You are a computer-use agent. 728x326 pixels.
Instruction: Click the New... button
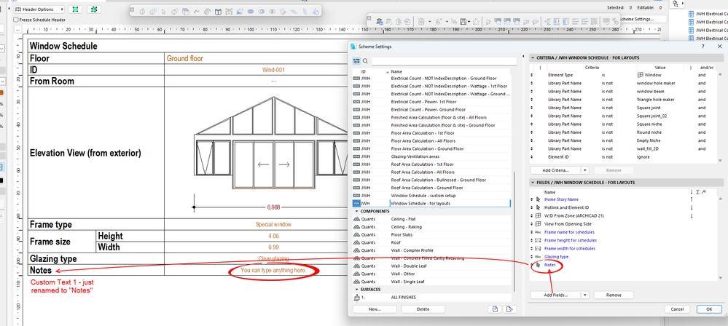(374, 309)
